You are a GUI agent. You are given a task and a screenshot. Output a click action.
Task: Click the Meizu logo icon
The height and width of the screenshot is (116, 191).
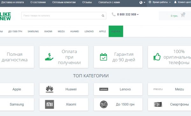pyautogui.click(x=158, y=89)
